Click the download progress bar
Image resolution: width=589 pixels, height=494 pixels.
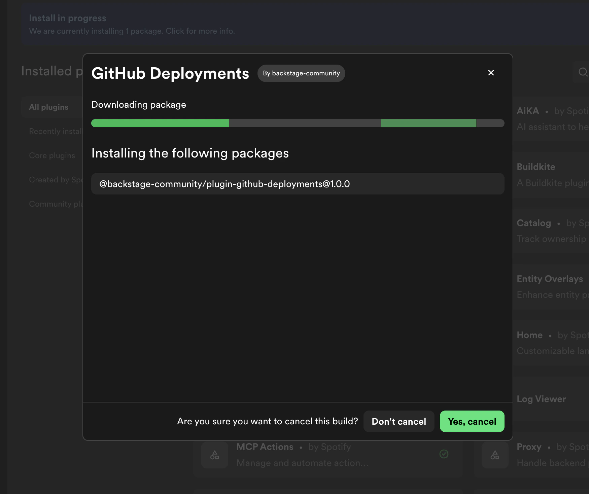click(x=298, y=123)
